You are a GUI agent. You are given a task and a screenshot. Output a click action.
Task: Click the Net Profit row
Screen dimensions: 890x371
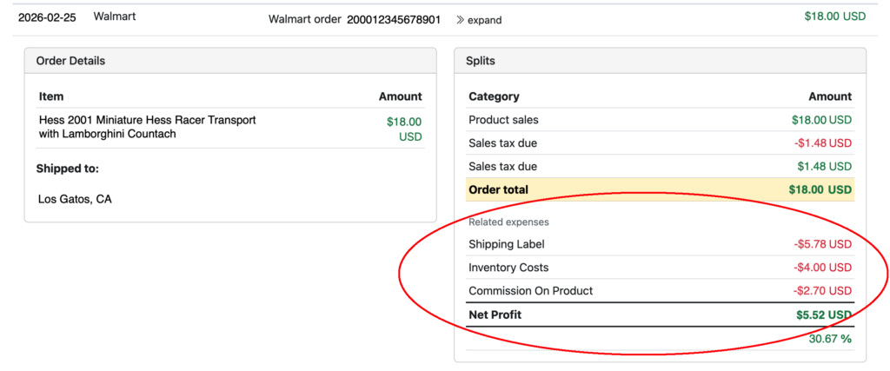click(x=495, y=315)
